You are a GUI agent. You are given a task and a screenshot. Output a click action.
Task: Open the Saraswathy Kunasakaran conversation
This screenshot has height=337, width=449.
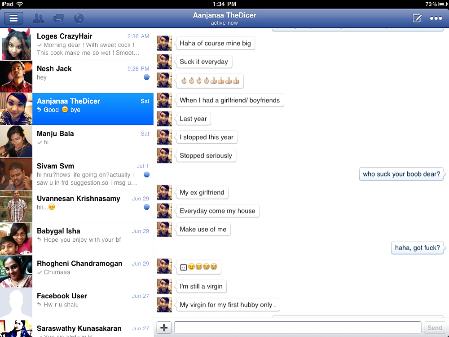[90, 329]
